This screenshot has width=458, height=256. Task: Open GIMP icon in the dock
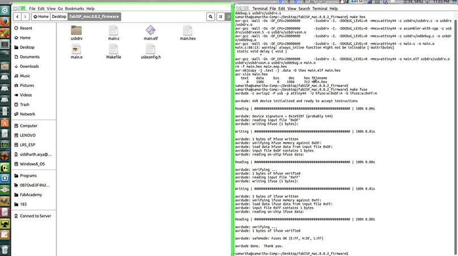pos(5,201)
